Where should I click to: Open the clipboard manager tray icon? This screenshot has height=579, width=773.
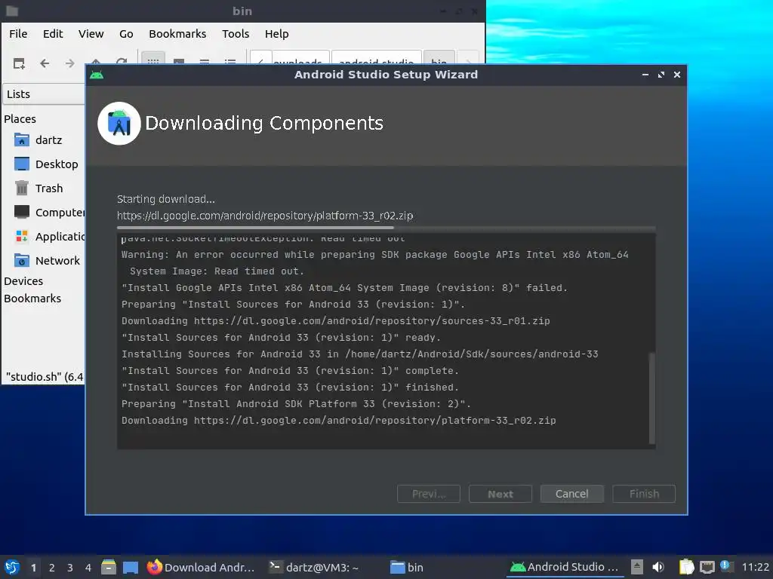pyautogui.click(x=686, y=567)
